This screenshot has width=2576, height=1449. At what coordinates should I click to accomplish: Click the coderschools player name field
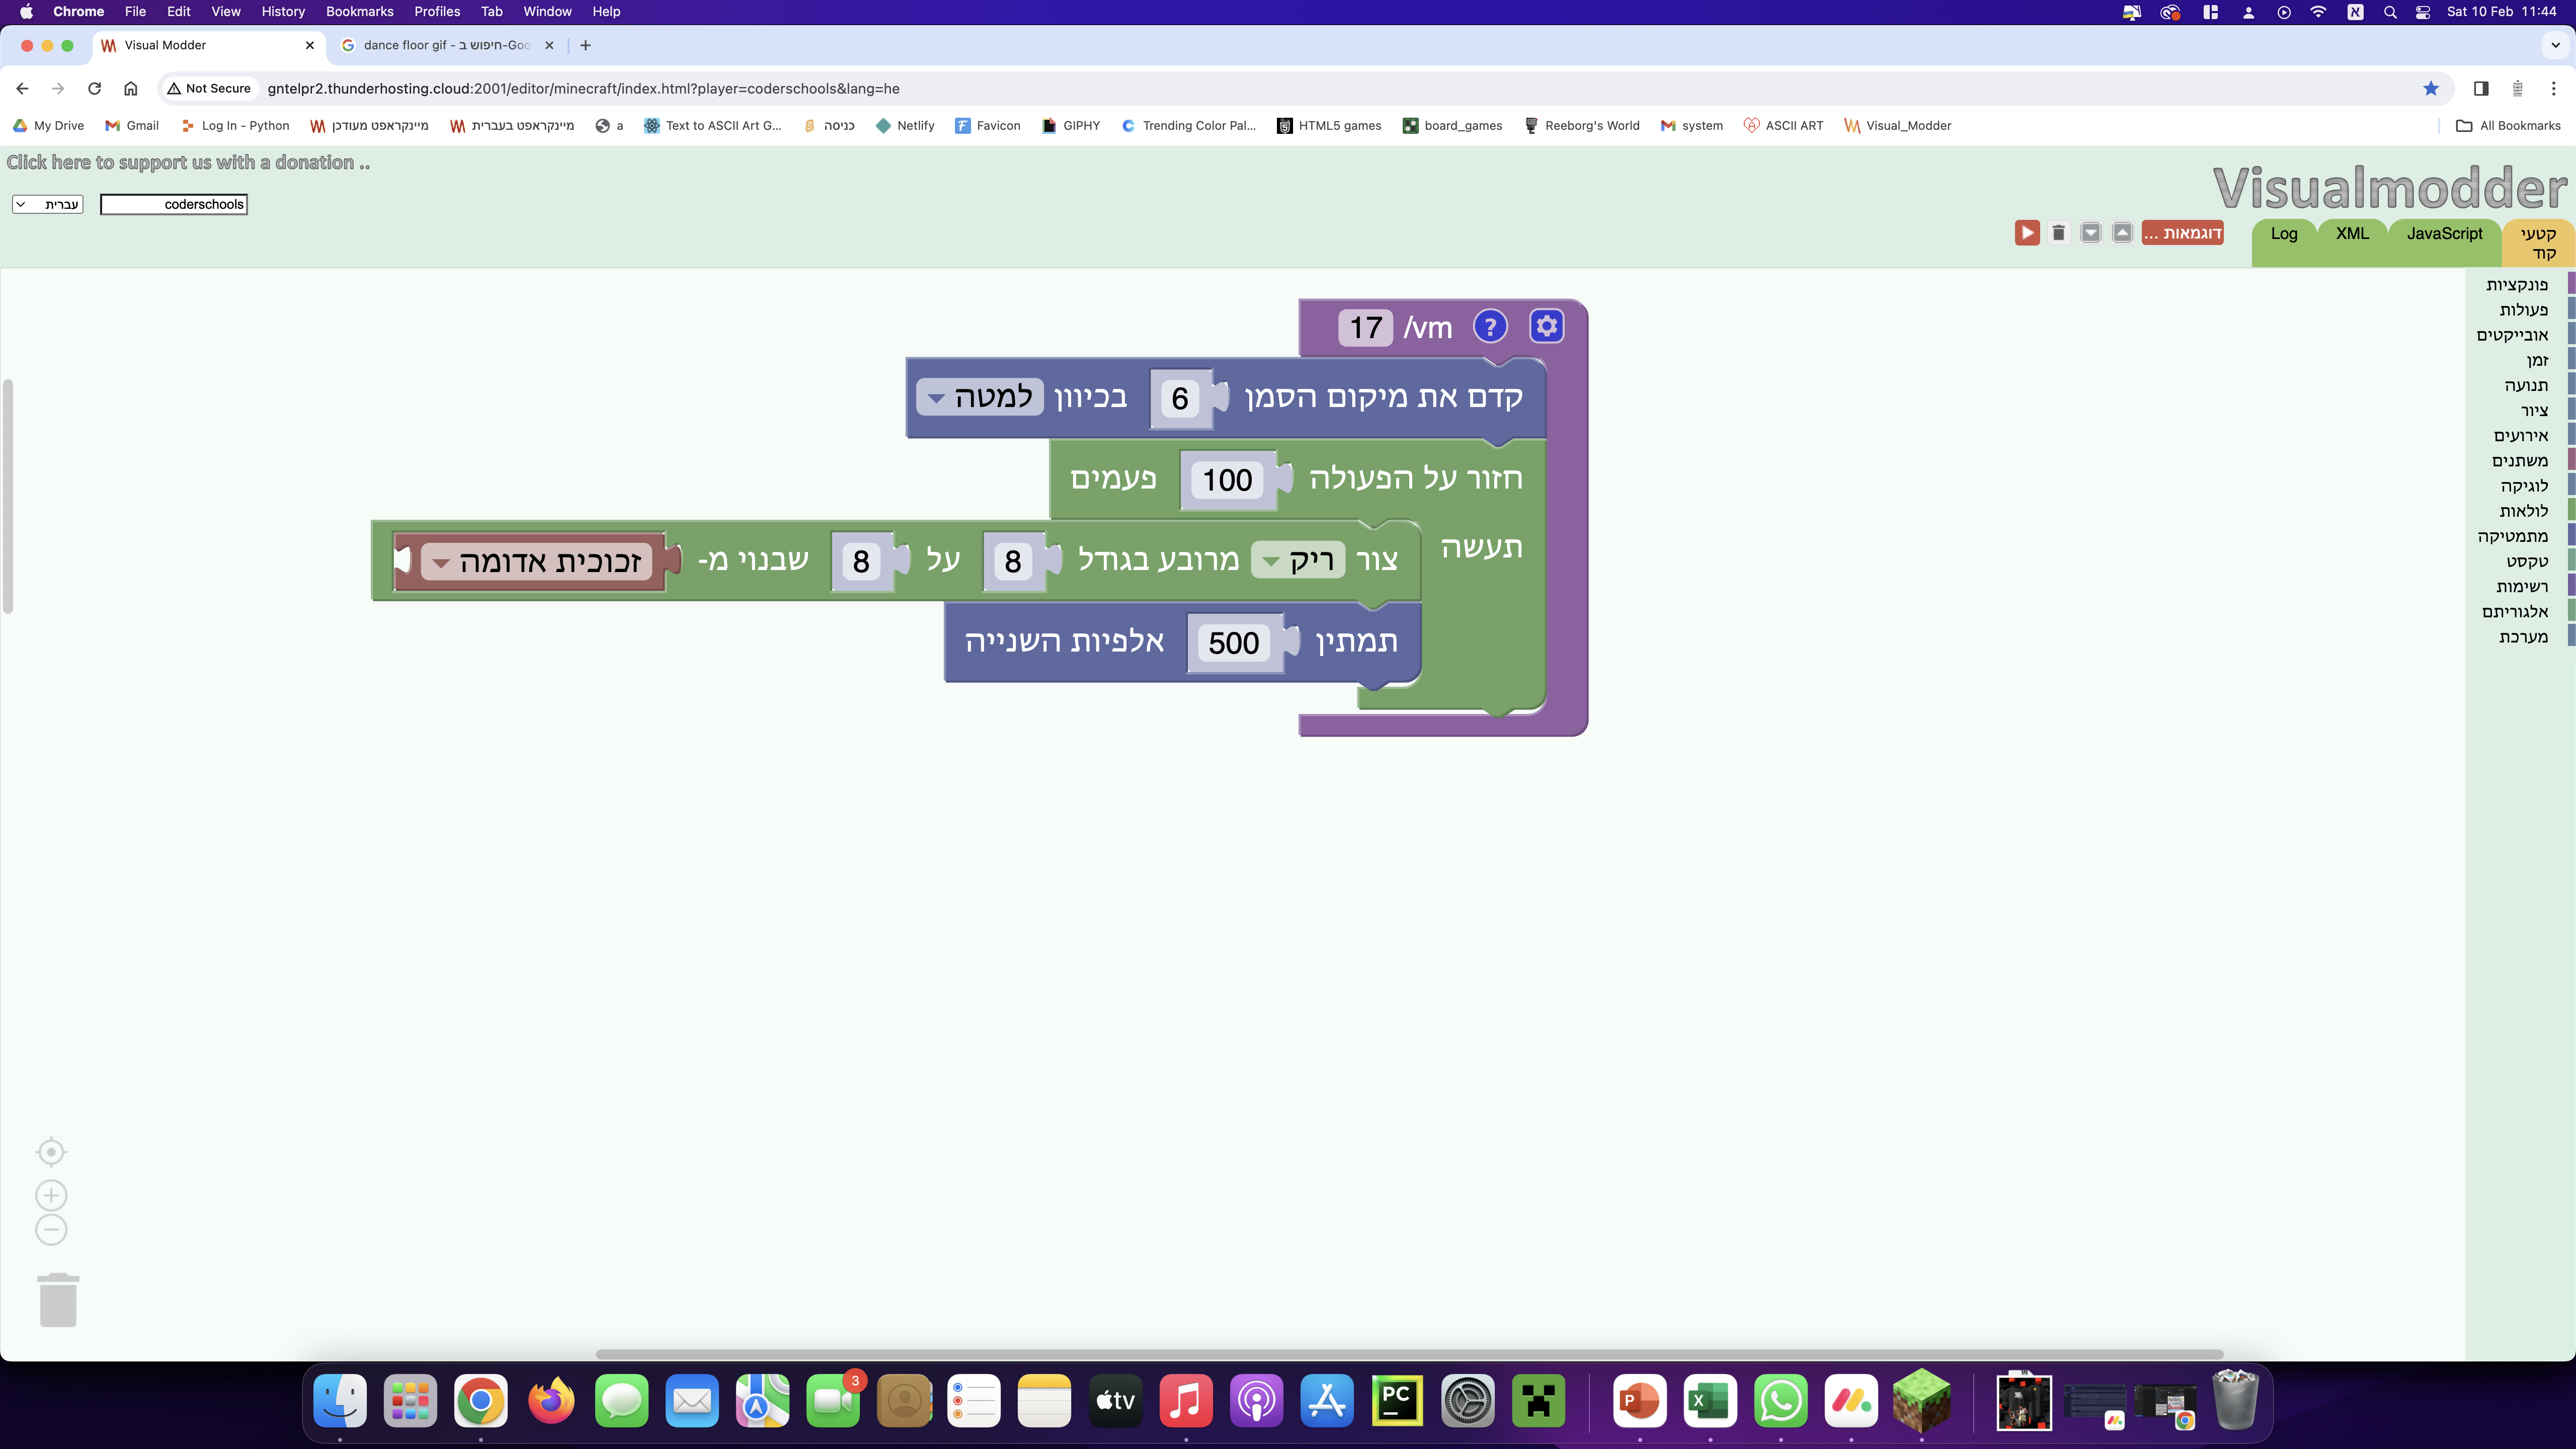[x=174, y=204]
